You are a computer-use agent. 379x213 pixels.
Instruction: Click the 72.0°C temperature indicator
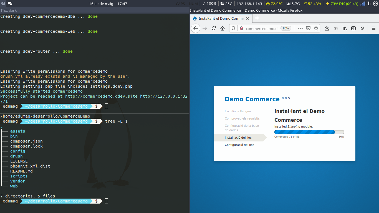(274, 4)
